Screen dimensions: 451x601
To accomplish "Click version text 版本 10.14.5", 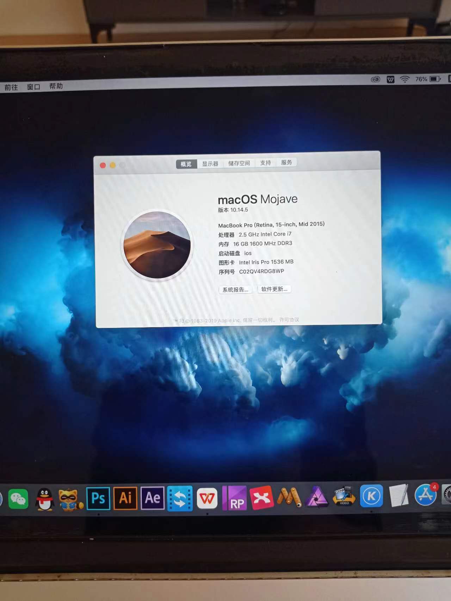I will coord(233,210).
